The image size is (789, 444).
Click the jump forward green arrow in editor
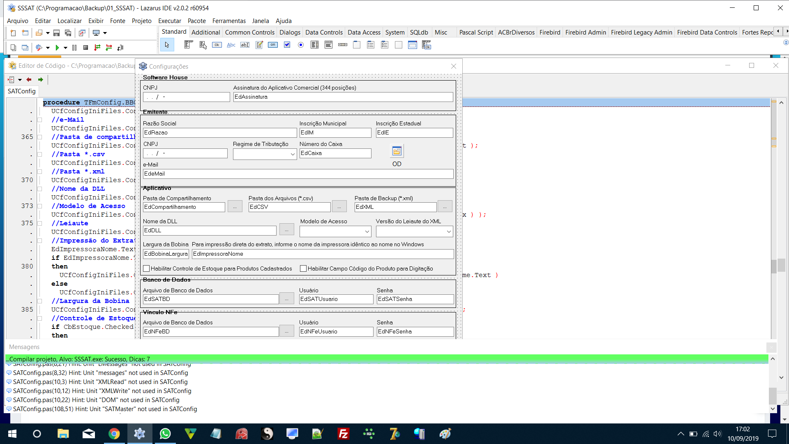click(40, 79)
